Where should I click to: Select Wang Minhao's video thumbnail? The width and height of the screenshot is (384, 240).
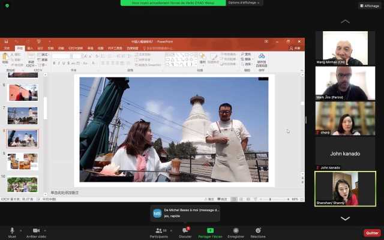[x=345, y=48]
